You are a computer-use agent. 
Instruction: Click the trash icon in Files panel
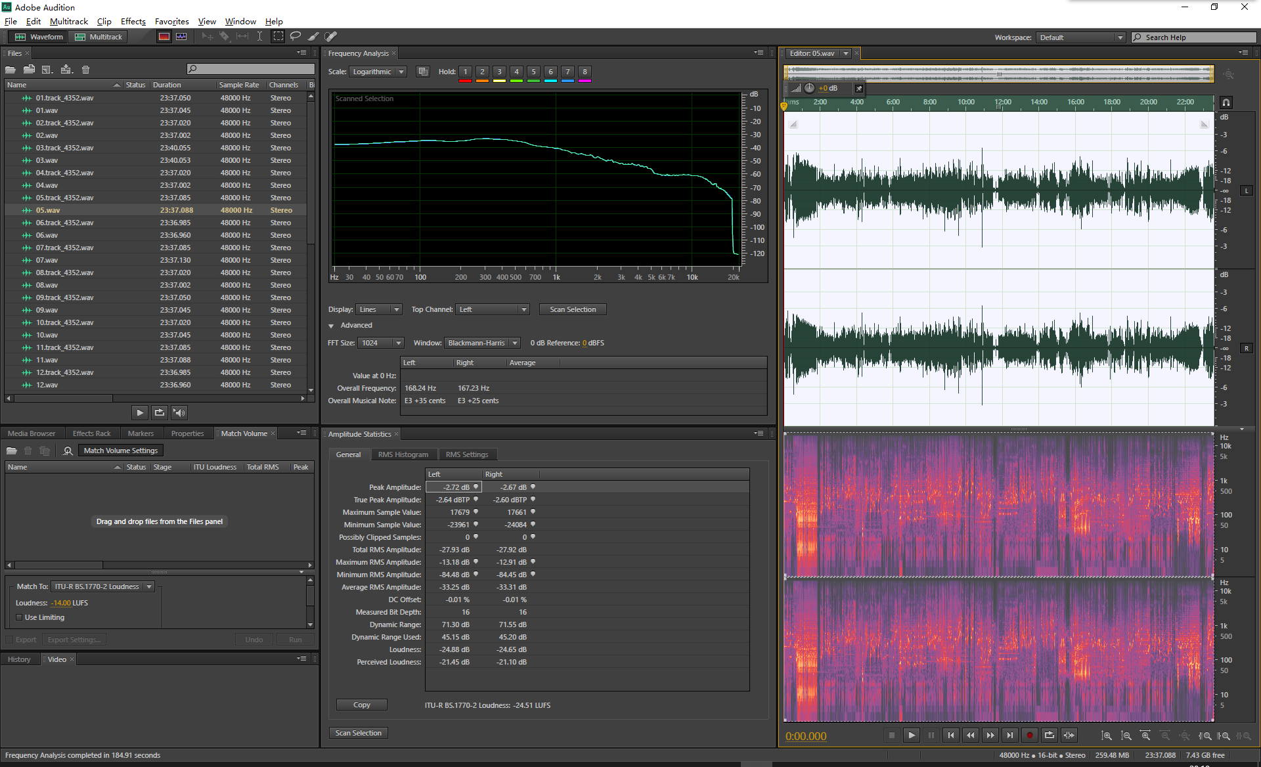(x=85, y=70)
